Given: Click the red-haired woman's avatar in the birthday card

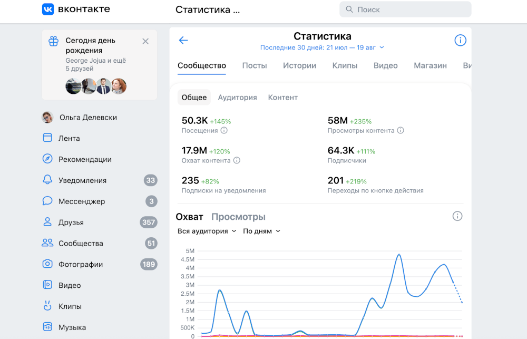Looking at the screenshot, I should click(119, 86).
